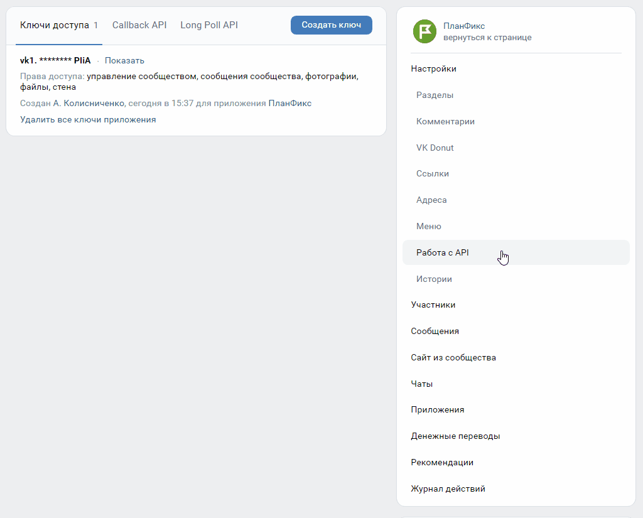
Task: Click вернуться к странице link
Action: [487, 37]
